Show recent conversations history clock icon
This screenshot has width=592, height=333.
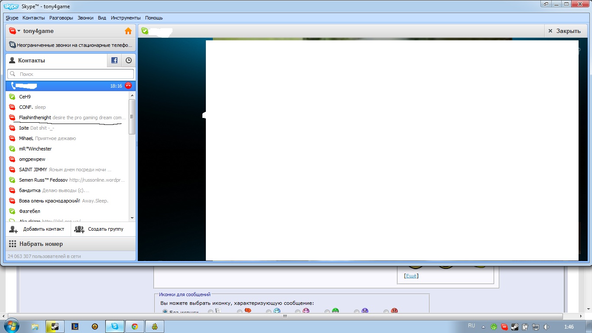129,61
